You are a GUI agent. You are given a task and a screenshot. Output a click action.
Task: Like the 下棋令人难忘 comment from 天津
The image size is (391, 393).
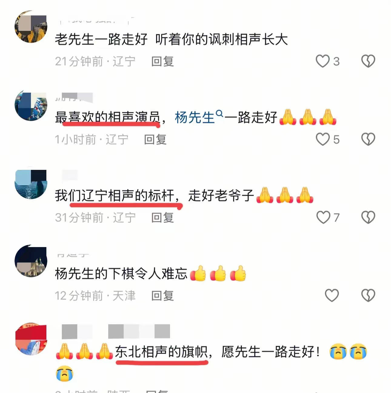coord(332,296)
